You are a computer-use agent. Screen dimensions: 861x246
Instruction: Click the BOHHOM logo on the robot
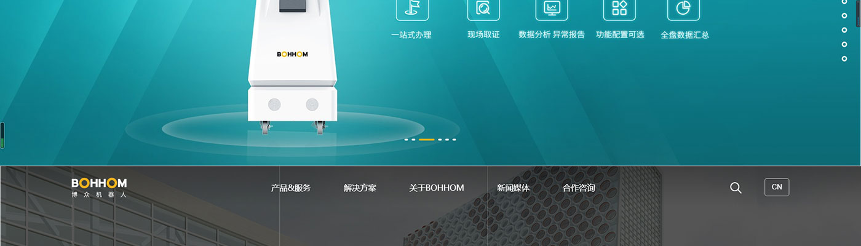(x=292, y=54)
